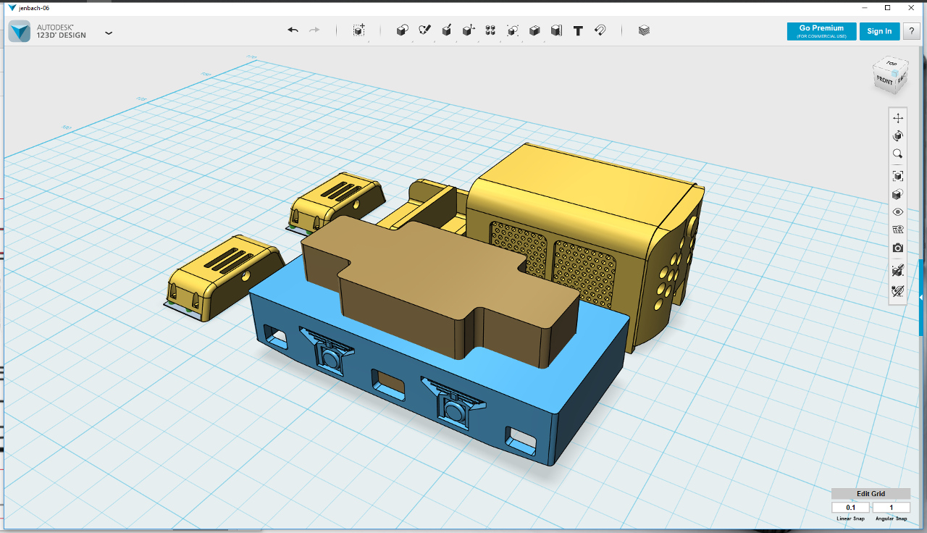Click Go Premium button
This screenshot has height=533, width=927.
pyautogui.click(x=821, y=31)
